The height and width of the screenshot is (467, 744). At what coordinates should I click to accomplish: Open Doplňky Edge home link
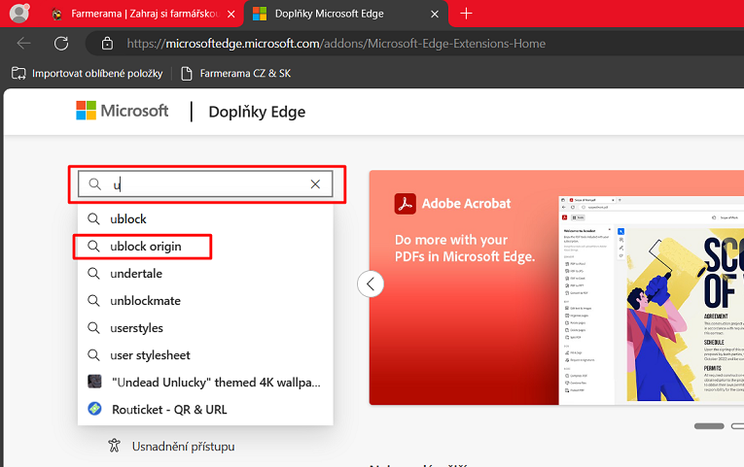(257, 112)
